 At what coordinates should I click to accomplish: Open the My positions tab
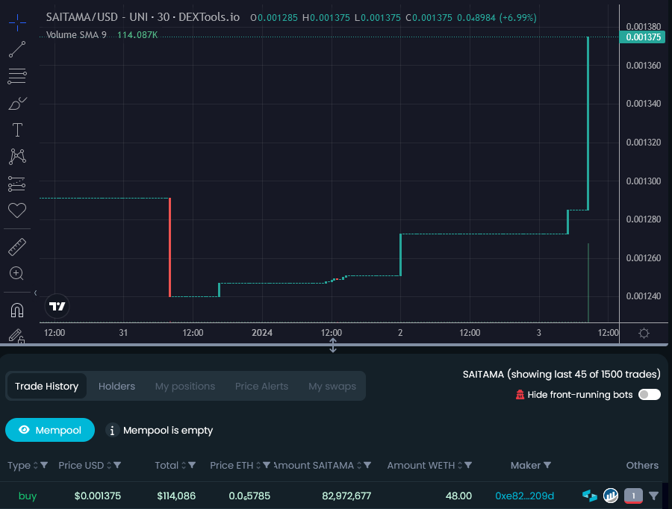[185, 386]
